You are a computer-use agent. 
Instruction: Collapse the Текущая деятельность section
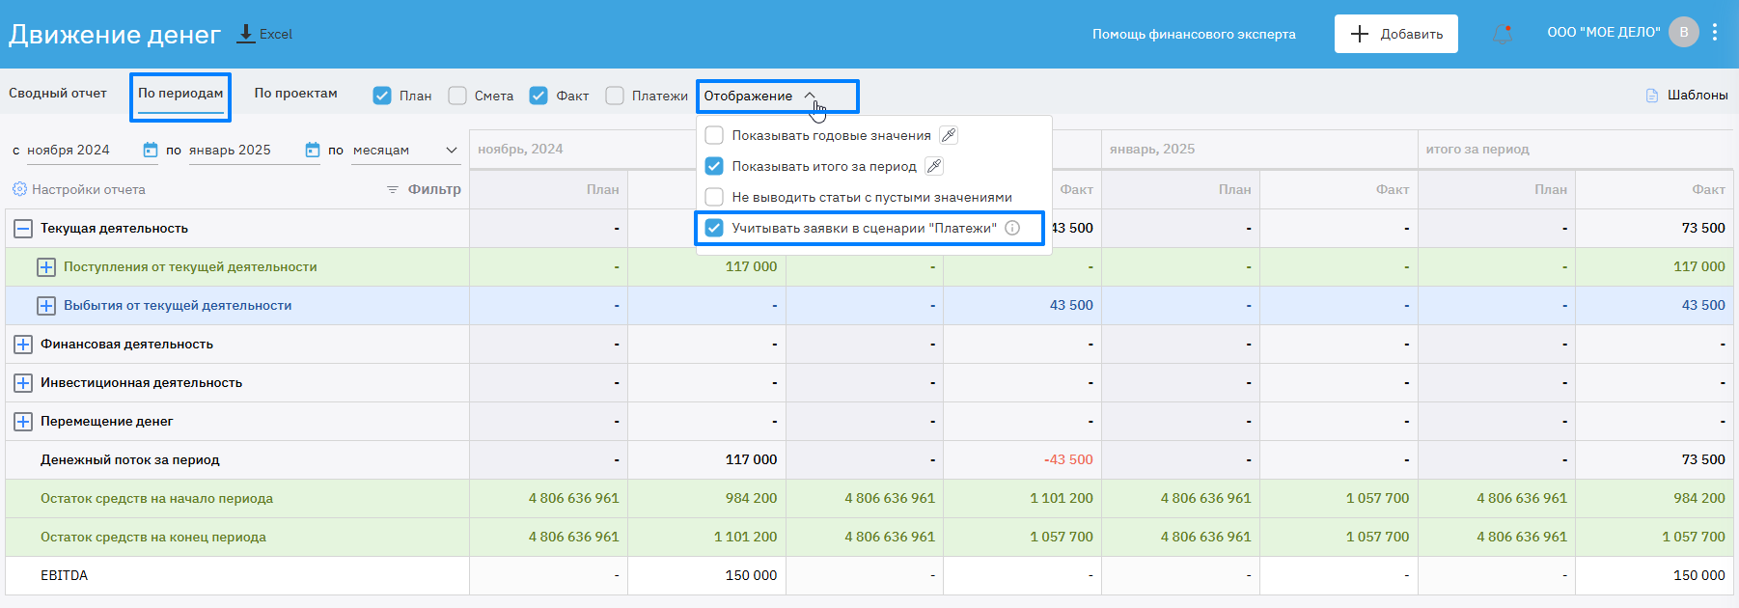click(23, 228)
